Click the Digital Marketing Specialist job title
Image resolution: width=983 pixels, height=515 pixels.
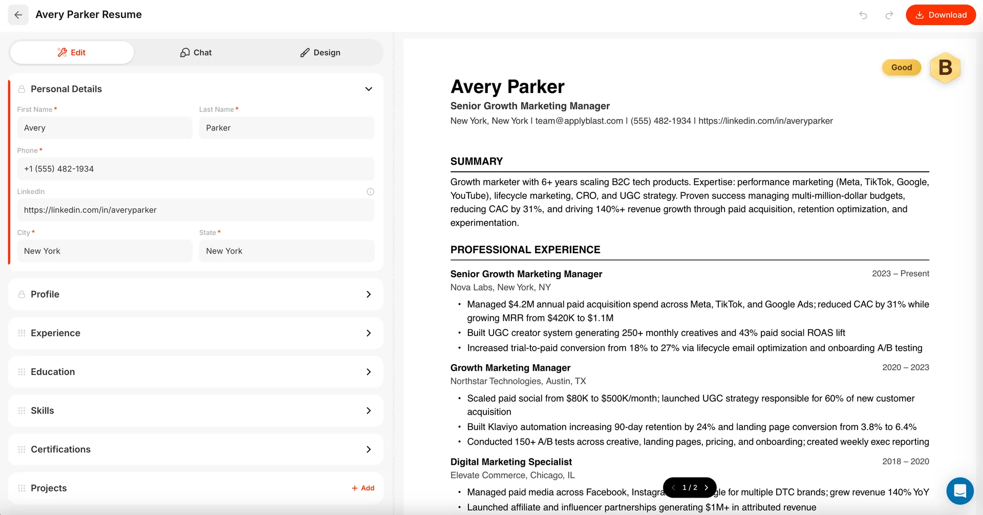pos(511,462)
